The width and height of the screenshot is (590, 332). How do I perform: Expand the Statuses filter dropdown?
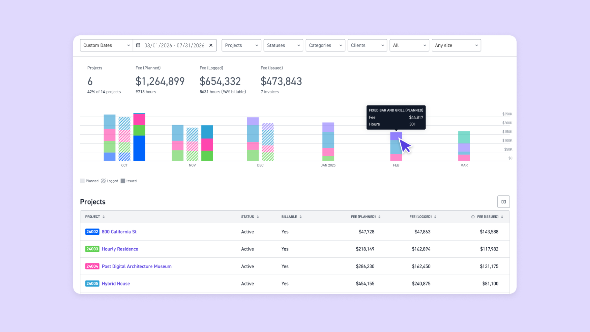pos(283,45)
